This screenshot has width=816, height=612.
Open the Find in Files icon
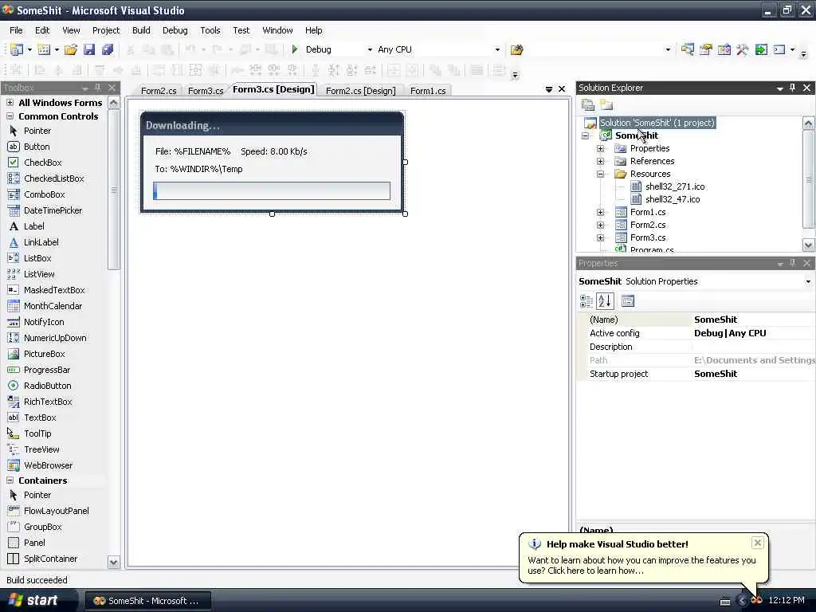(x=516, y=49)
